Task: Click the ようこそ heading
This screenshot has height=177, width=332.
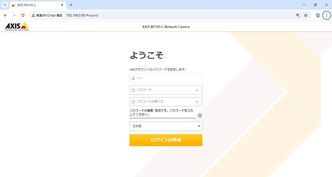Action: (x=148, y=55)
